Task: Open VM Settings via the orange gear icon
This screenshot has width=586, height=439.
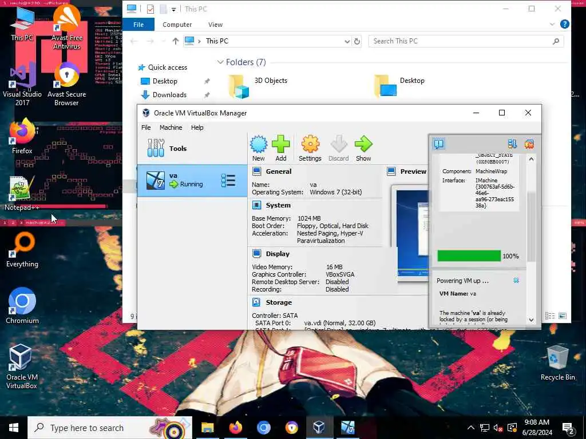Action: click(310, 145)
